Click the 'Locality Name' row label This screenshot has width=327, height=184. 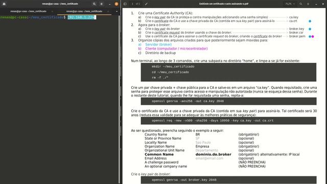click(x=155, y=143)
